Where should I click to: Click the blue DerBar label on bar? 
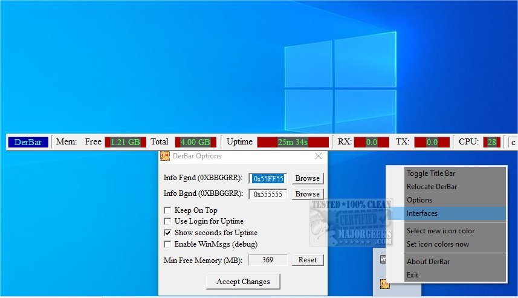pos(28,143)
